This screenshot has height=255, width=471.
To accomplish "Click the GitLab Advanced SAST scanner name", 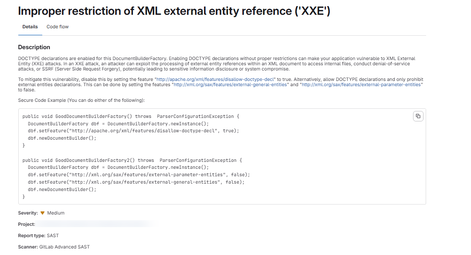I will [x=64, y=247].
